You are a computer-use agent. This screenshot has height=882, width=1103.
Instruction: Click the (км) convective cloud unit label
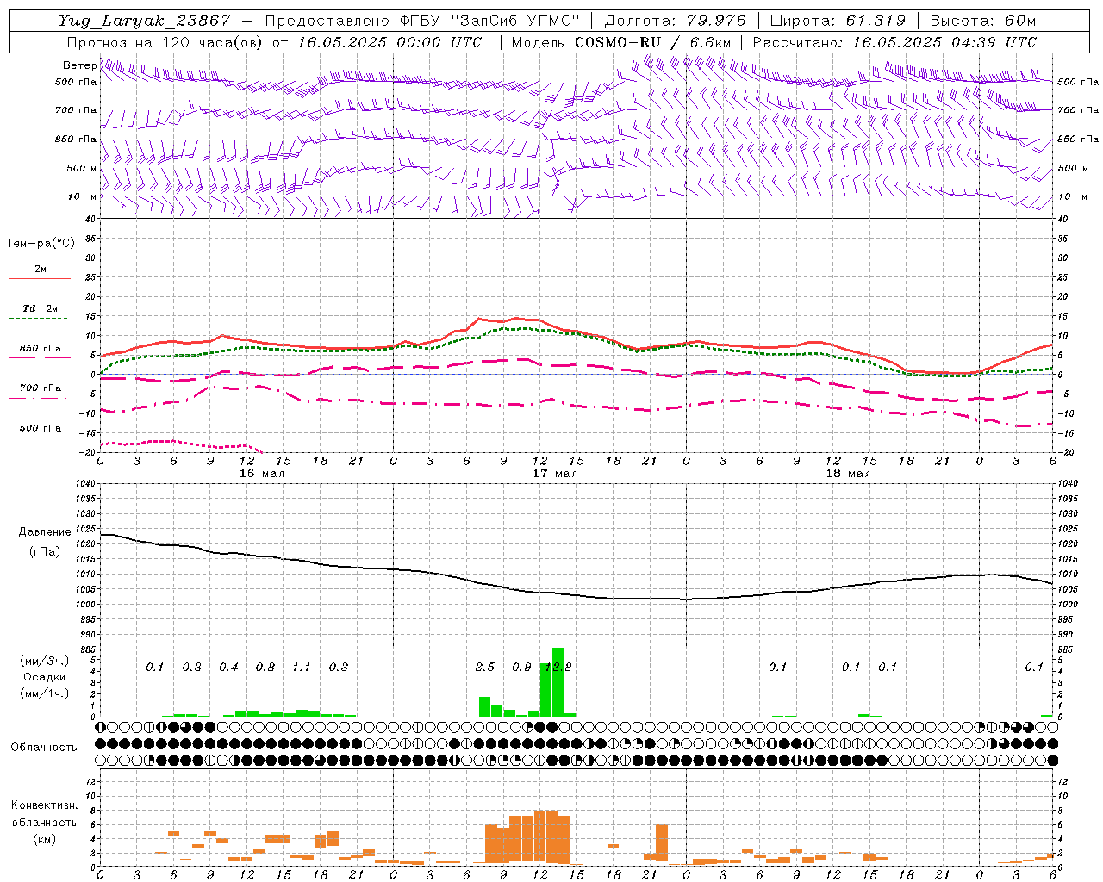coord(44,839)
